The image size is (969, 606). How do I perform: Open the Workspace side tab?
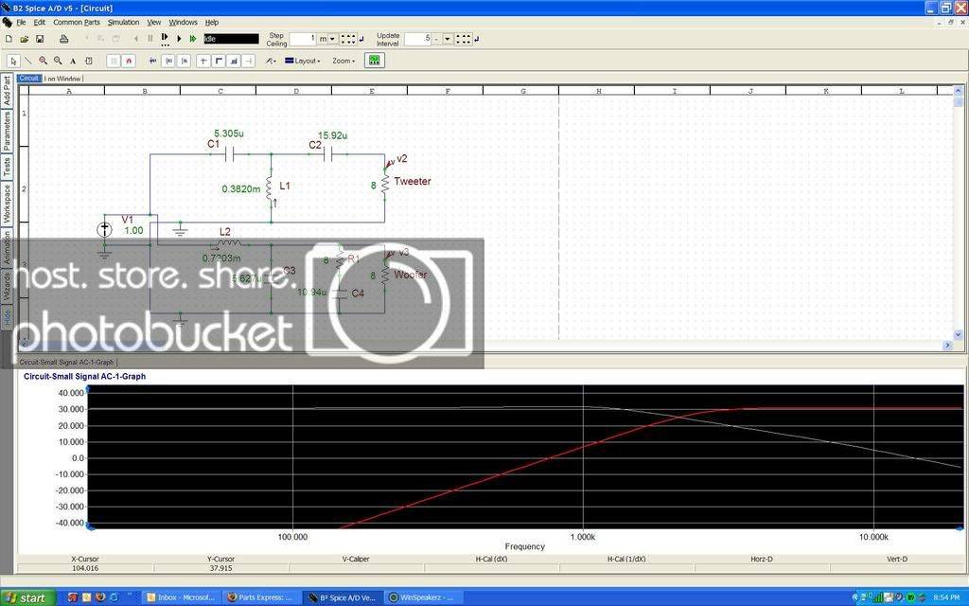pos(7,204)
